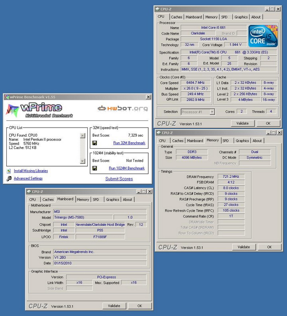Click the wPrime title bar logo icon
This screenshot has height=316, width=287.
click(7, 97)
